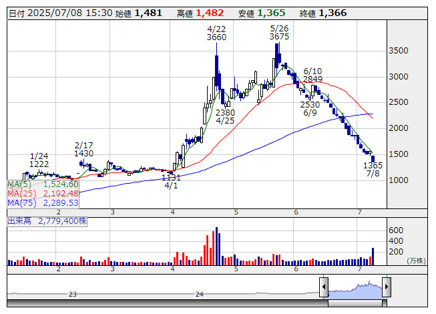Click the 始値 1,481 opening price

click(x=138, y=13)
